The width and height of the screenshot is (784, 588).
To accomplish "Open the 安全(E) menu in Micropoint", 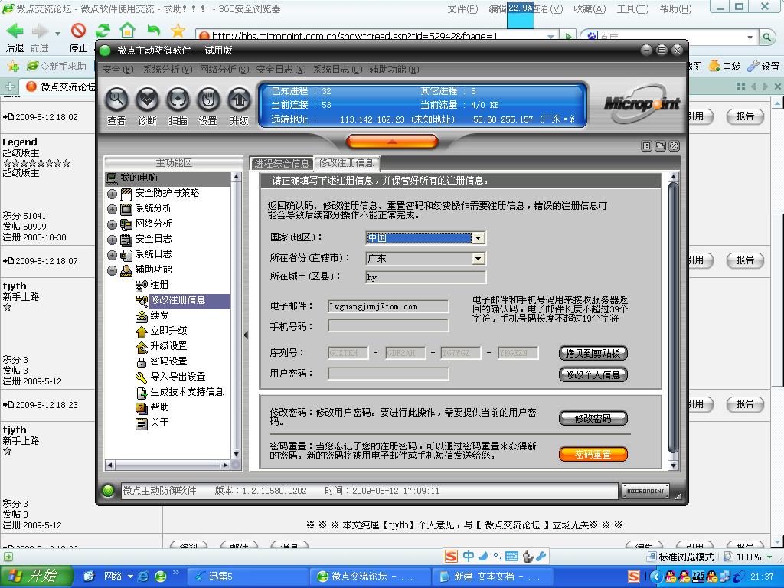I will [x=117, y=70].
